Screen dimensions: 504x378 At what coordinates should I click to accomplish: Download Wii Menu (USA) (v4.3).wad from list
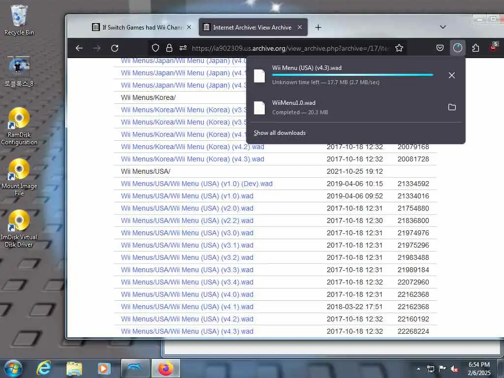point(187,331)
